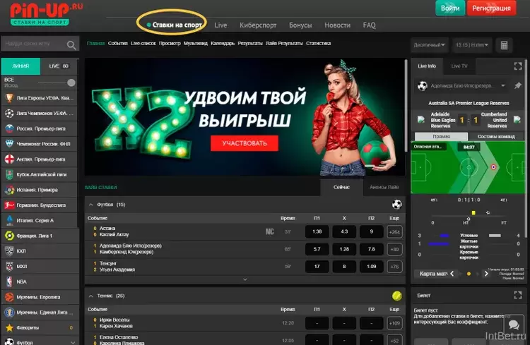Select Англия Премьер-лига flag icon
The height and width of the screenshot is (345, 530).
pos(9,159)
